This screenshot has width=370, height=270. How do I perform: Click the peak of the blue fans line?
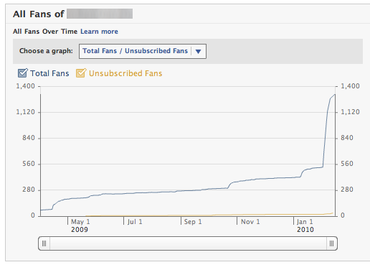[x=335, y=95]
